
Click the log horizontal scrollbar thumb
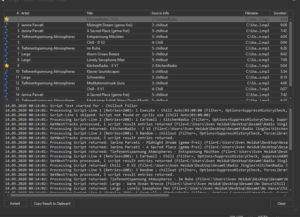(x=89, y=195)
